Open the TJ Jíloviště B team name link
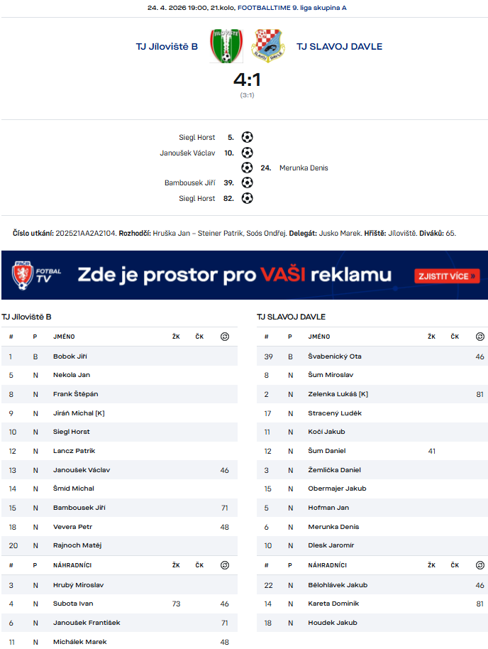The height and width of the screenshot is (649, 488). click(167, 47)
